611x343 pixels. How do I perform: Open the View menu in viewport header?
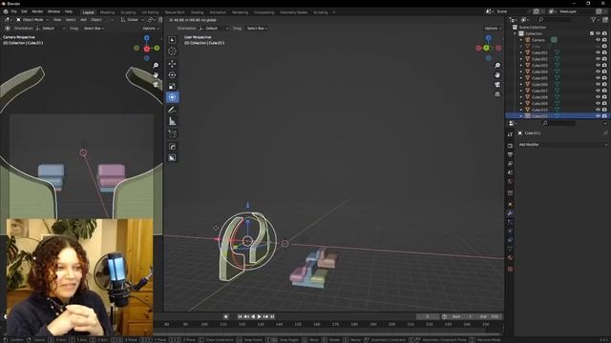point(57,19)
